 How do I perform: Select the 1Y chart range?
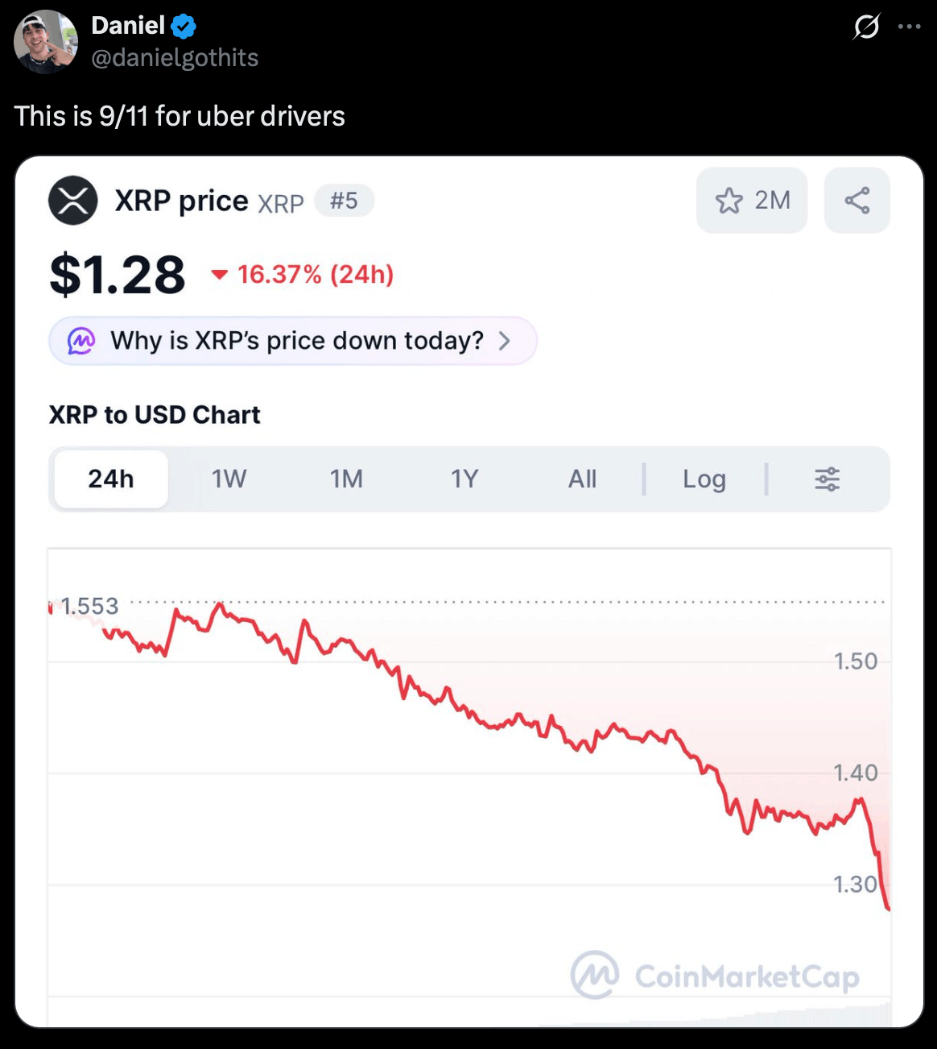pos(464,479)
